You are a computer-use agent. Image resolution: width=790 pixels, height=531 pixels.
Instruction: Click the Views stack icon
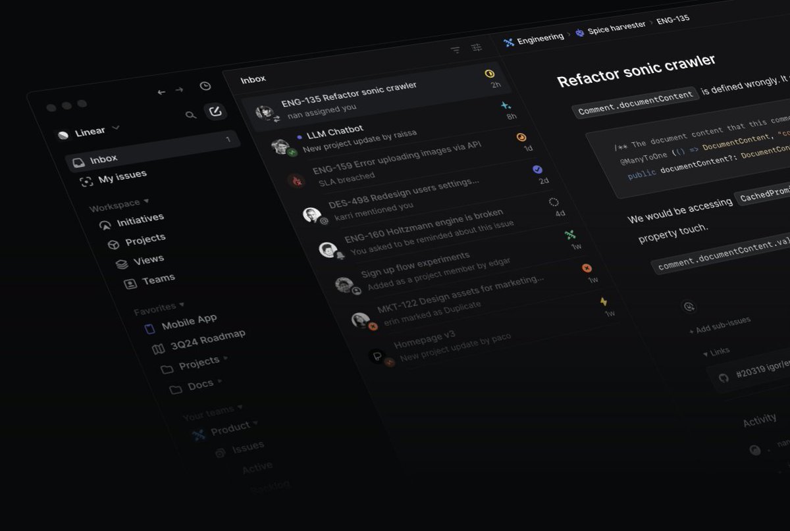(122, 265)
